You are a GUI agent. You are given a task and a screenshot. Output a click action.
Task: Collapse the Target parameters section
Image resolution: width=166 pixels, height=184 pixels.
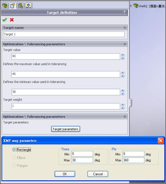coord(124,117)
